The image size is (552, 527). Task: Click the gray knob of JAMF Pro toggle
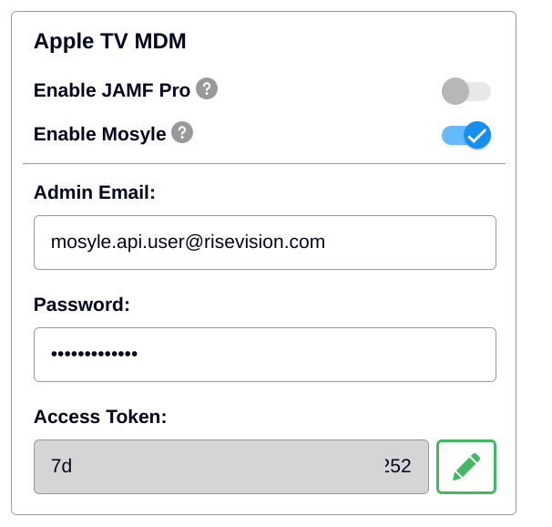coord(455,91)
